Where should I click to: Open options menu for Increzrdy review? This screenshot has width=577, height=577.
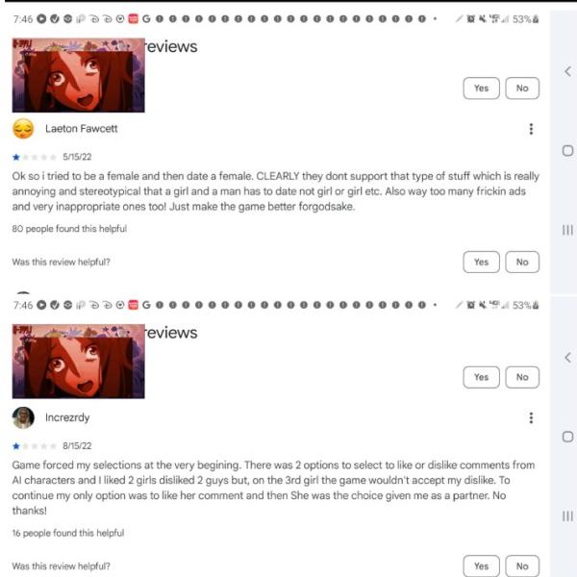(x=531, y=417)
